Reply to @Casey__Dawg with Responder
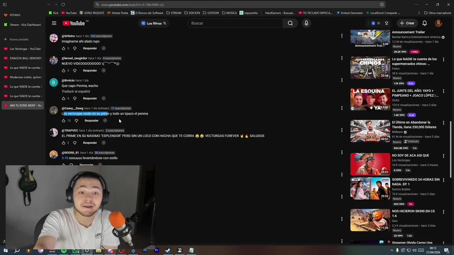This screenshot has width=454, height=255. point(92,120)
